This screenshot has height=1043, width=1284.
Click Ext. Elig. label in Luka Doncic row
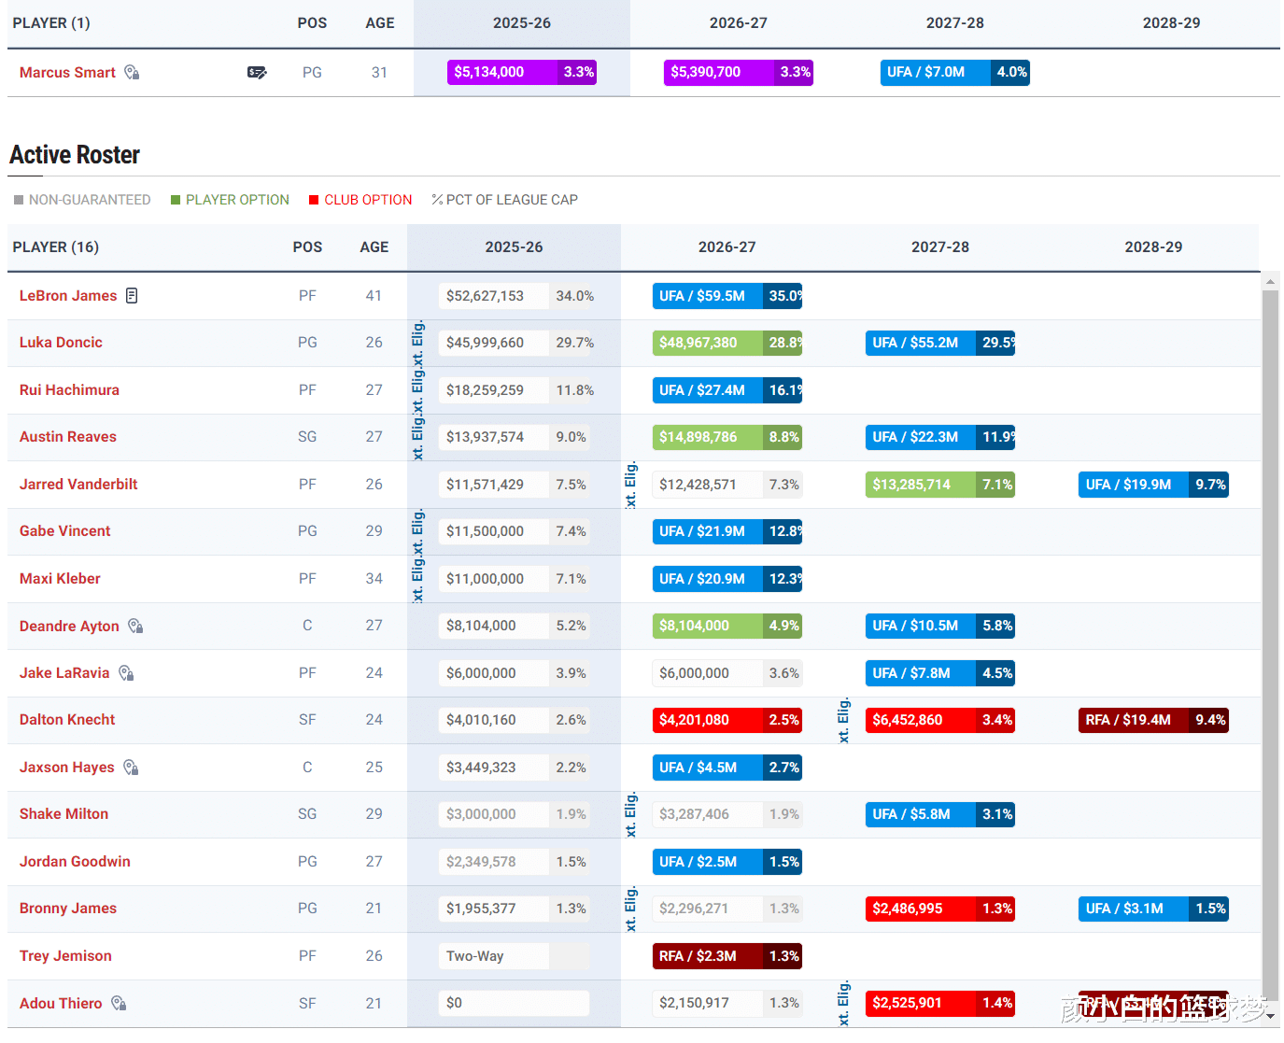tap(418, 343)
